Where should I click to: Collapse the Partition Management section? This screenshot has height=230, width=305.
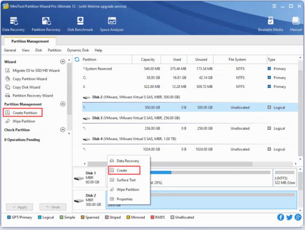pyautogui.click(x=63, y=104)
